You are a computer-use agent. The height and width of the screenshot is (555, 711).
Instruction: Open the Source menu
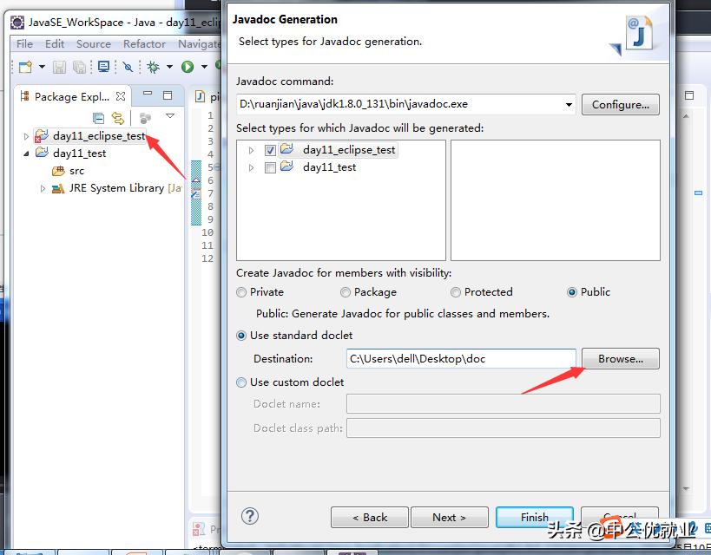pyautogui.click(x=94, y=43)
